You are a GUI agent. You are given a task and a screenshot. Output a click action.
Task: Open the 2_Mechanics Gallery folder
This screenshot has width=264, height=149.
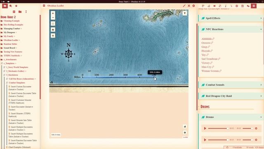[15, 71]
